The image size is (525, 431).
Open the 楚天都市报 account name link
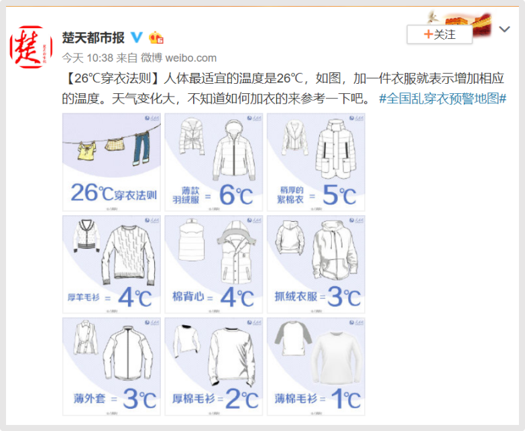tap(93, 38)
